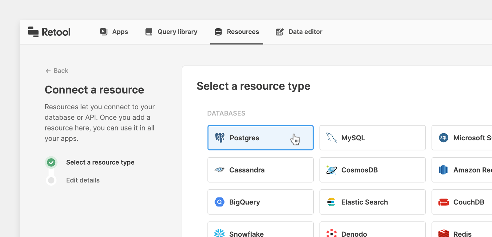Screen dimensions: 492x237
Task: Click the Query library book icon
Action: [x=149, y=32]
